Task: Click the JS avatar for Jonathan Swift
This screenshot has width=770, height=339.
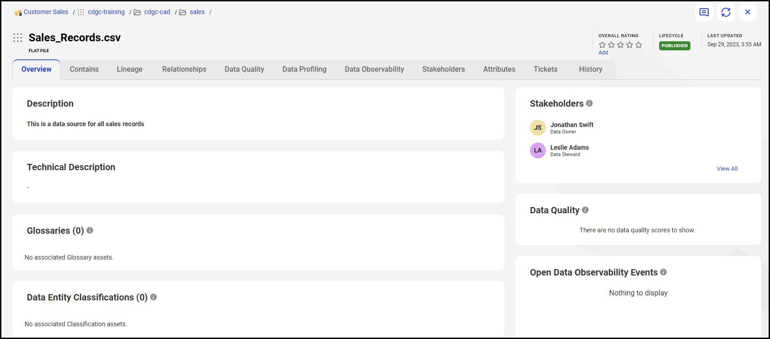Action: pos(538,128)
